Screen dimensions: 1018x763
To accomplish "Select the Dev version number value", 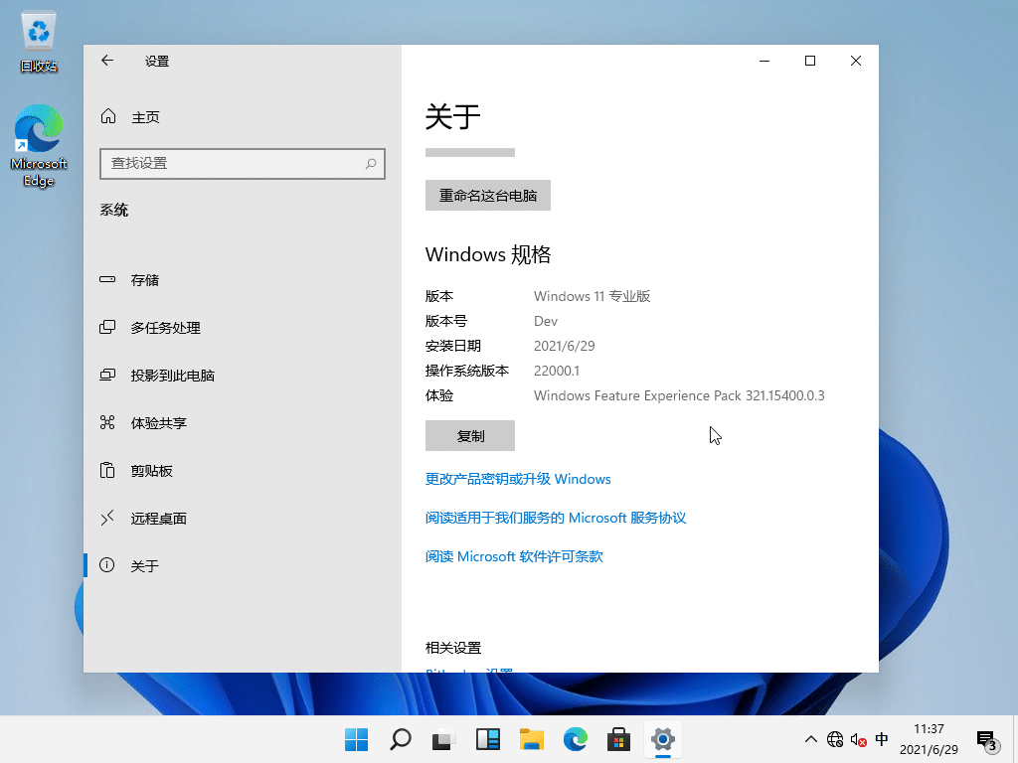I will pos(546,321).
